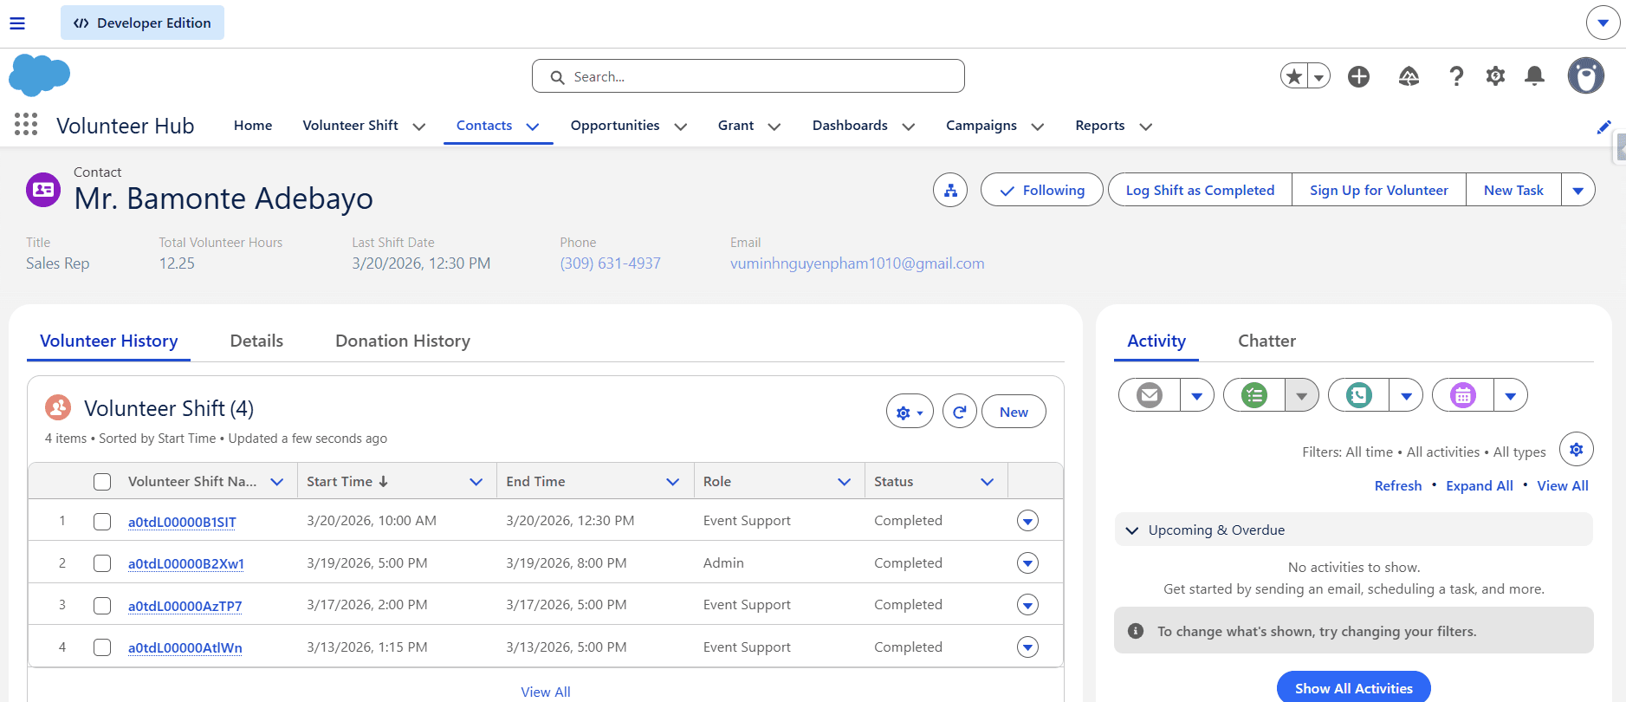Click the New Event calendar icon
The width and height of the screenshot is (1626, 702).
tap(1463, 395)
